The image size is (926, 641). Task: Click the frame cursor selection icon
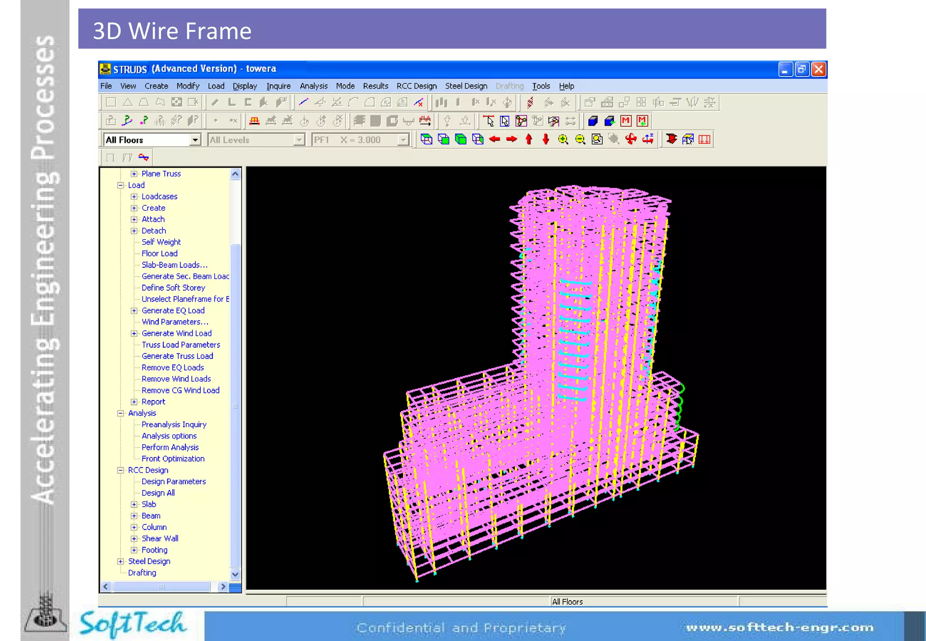(688, 139)
